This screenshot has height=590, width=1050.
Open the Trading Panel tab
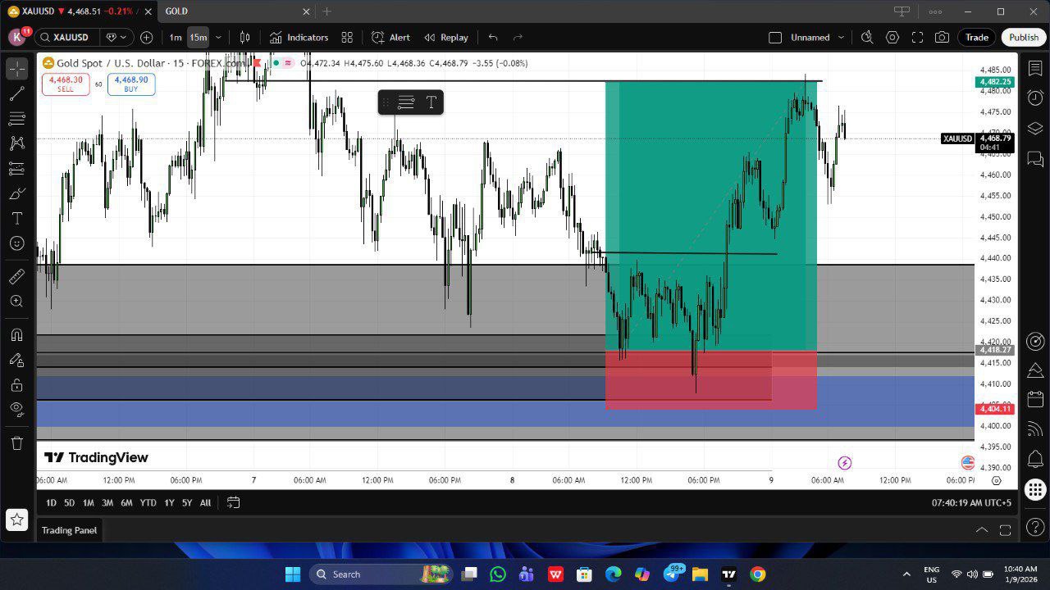[x=69, y=530]
